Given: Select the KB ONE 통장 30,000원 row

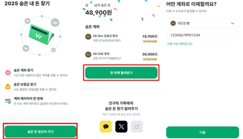Looking at the screenshot, I should 122,56.
